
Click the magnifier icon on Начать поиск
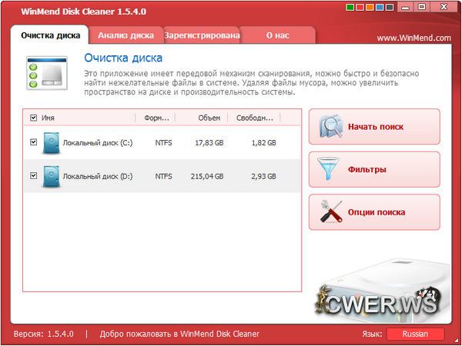tap(331, 126)
